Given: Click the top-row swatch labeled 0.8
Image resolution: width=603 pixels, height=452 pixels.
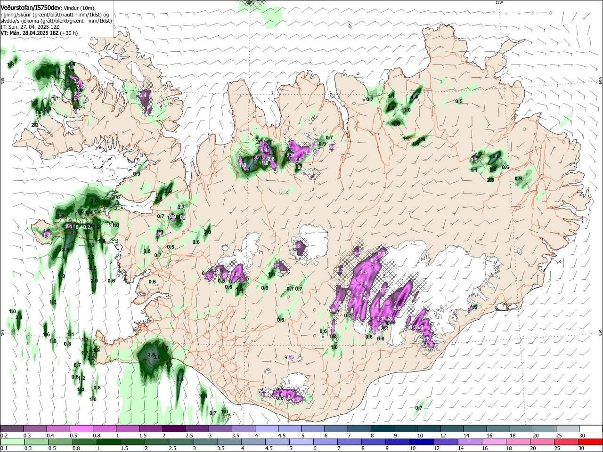Looking at the screenshot, I should pos(104,428).
